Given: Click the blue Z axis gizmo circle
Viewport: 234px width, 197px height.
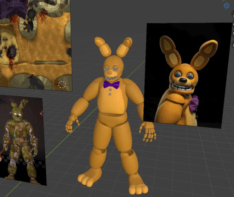Looking at the screenshot, I should (x=226, y=6).
